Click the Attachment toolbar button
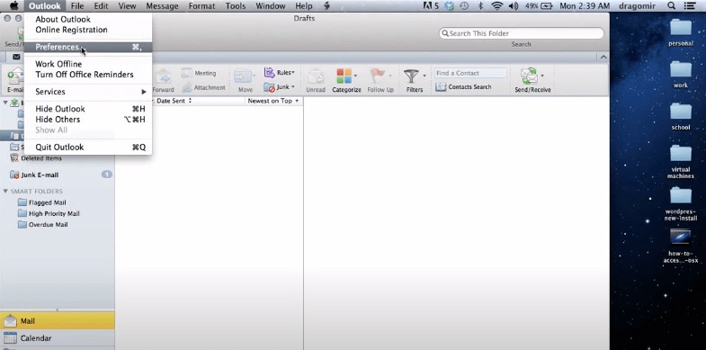706x350 pixels. (203, 88)
